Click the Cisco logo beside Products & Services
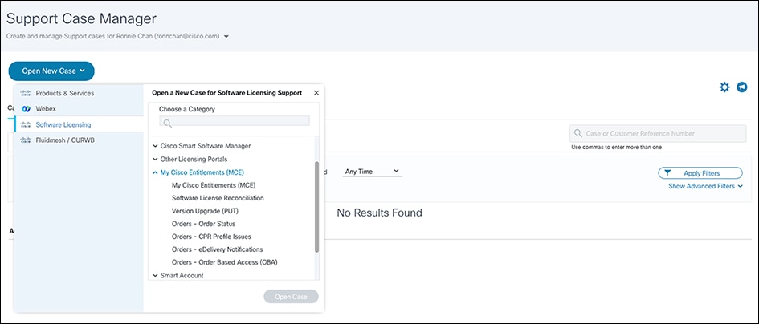Image resolution: width=759 pixels, height=324 pixels. click(x=26, y=93)
